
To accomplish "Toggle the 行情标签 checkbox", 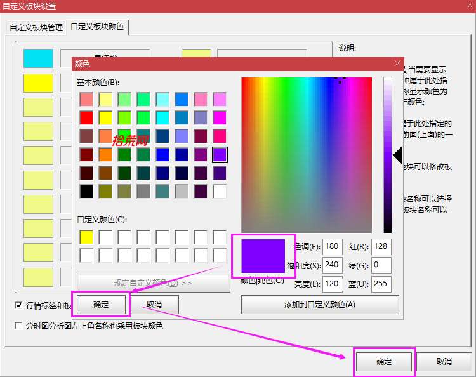I will click(x=18, y=305).
